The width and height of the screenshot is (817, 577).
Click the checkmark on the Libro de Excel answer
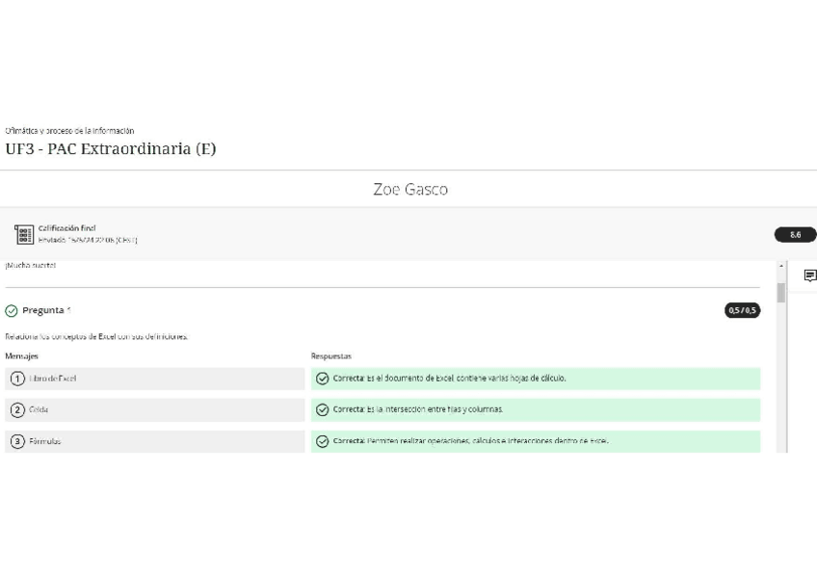click(323, 379)
